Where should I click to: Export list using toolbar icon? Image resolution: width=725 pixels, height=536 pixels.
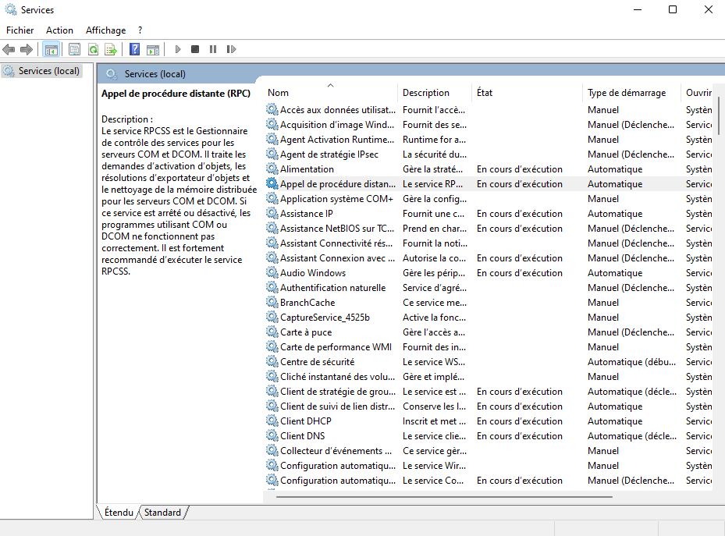(x=111, y=49)
